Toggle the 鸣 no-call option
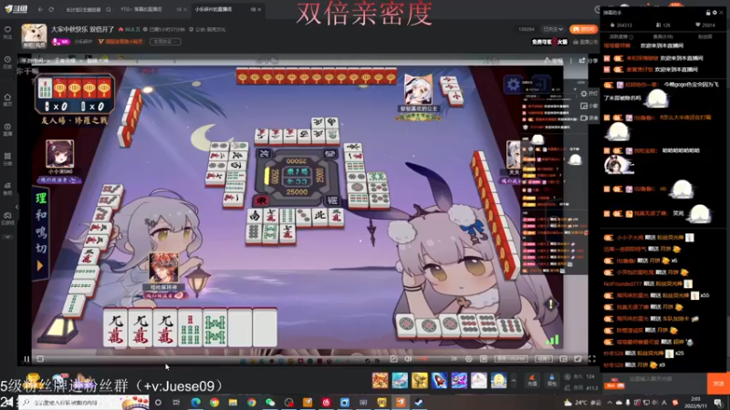730x410 pixels. (41, 231)
